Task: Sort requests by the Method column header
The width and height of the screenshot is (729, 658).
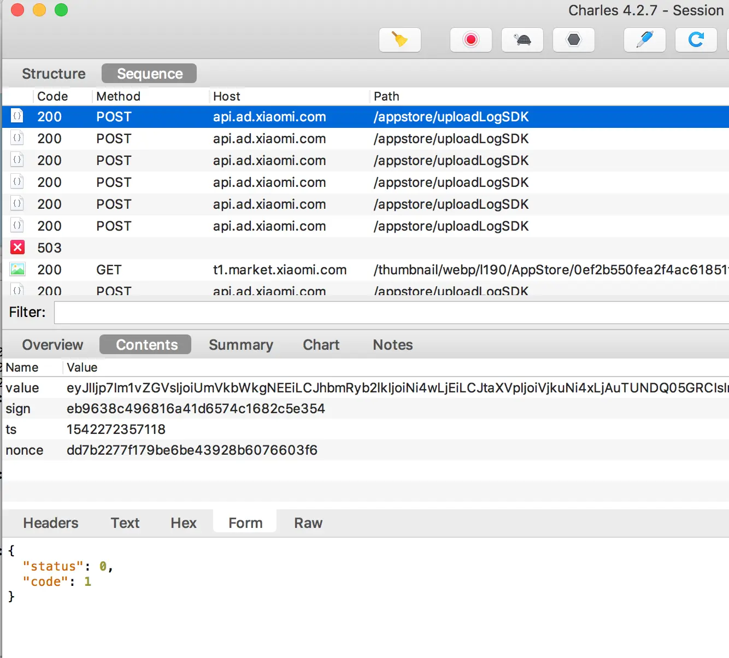Action: click(x=119, y=96)
